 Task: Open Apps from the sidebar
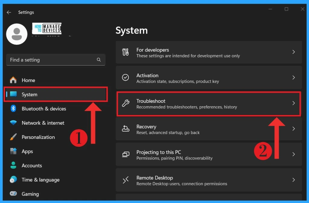27,151
